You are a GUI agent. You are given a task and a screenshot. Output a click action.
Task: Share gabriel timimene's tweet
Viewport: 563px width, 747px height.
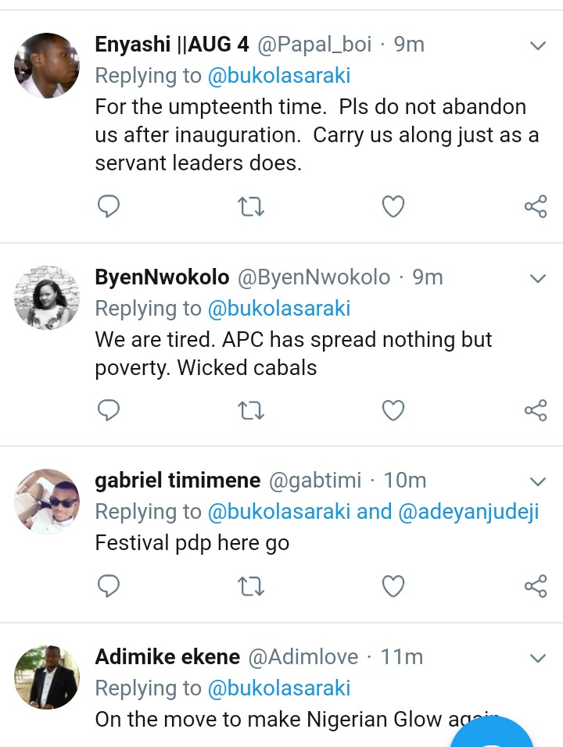(x=536, y=585)
